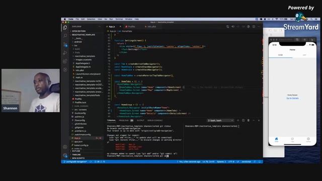Open the Extensions view
Image resolution: width=322 pixels, height=181 pixels.
tap(65, 61)
